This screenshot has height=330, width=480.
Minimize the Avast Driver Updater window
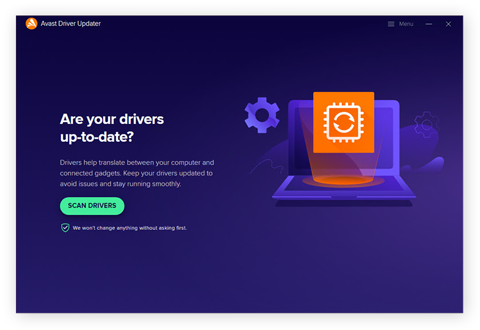coord(428,24)
